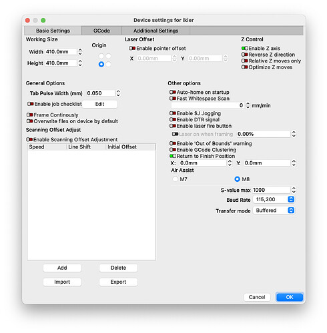The height and width of the screenshot is (333, 327).
Task: Open the Baud Rate dropdown
Action: tap(274, 199)
